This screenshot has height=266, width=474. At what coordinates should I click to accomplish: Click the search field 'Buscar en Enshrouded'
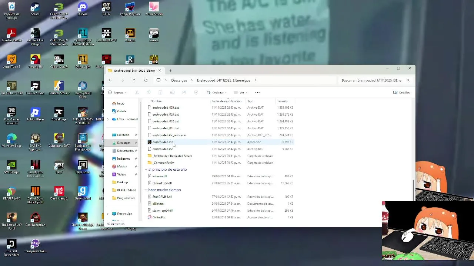pos(371,80)
